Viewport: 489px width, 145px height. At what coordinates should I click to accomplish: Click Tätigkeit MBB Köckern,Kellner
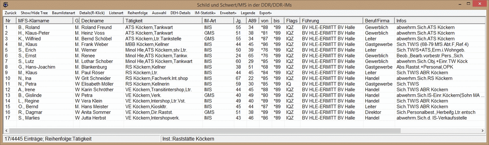tap(147, 44)
